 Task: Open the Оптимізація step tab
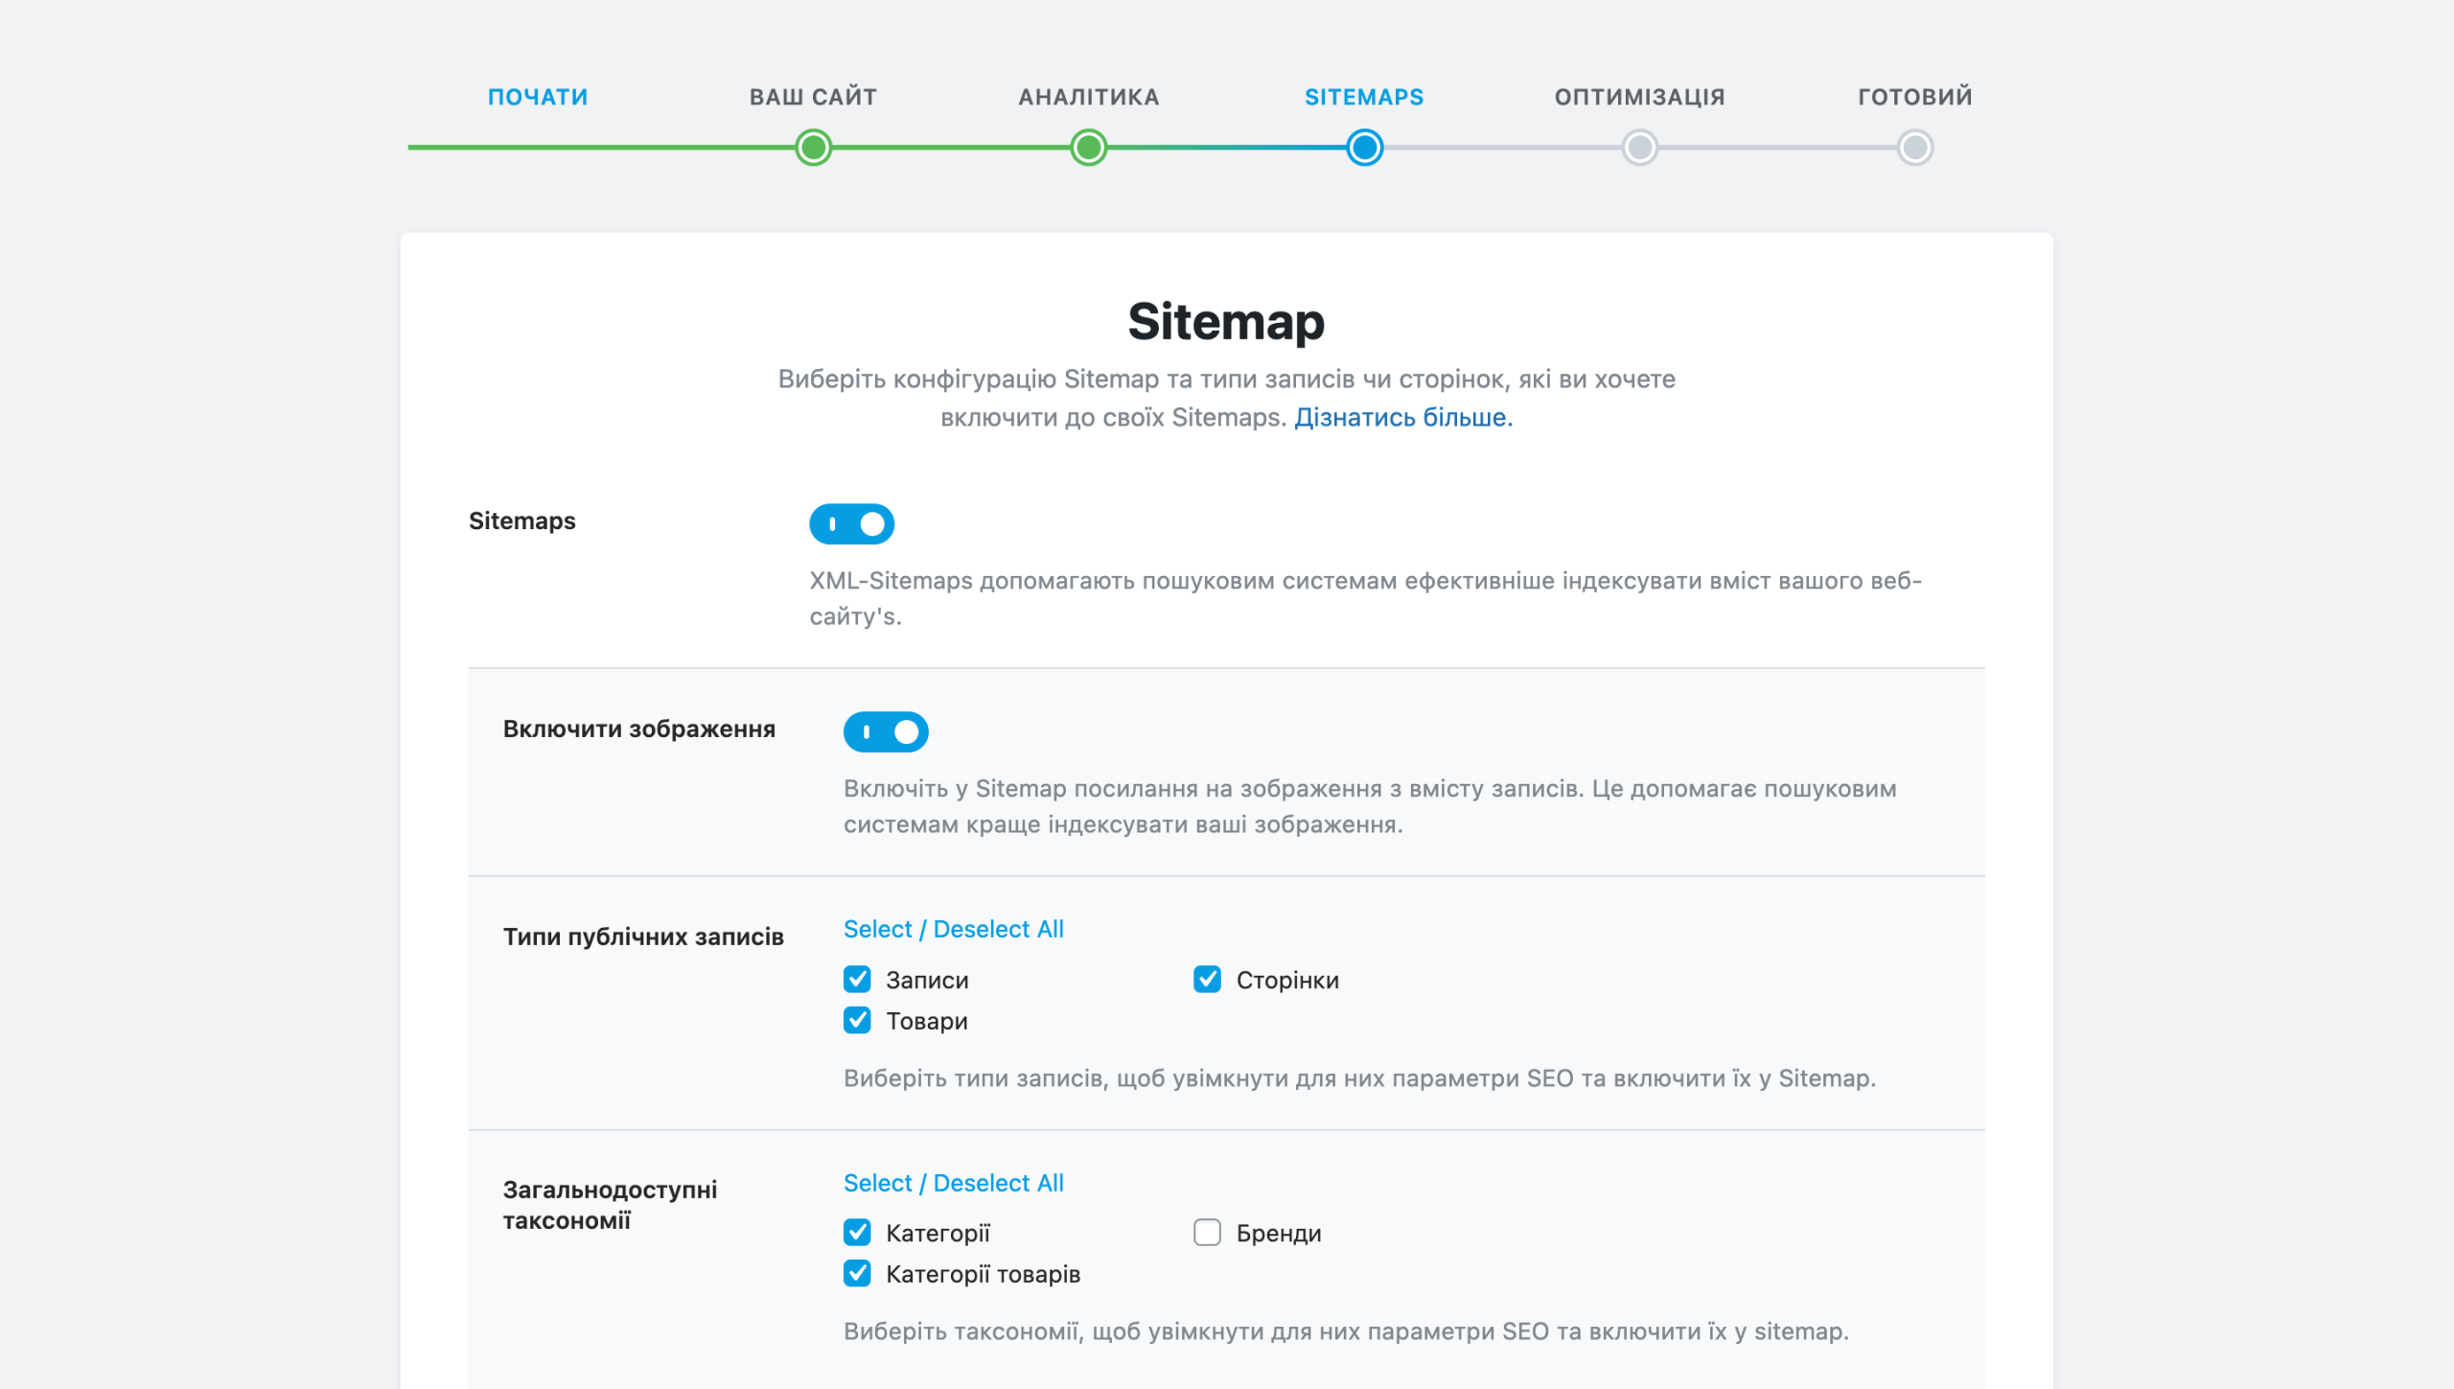(1639, 97)
